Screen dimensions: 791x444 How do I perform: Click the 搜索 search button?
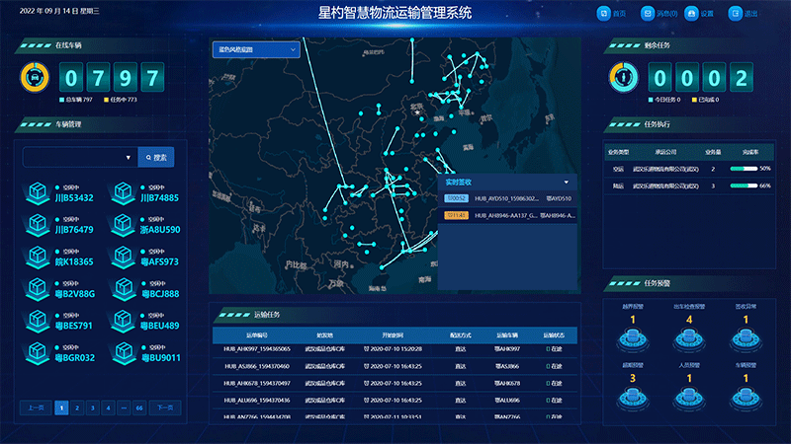156,157
